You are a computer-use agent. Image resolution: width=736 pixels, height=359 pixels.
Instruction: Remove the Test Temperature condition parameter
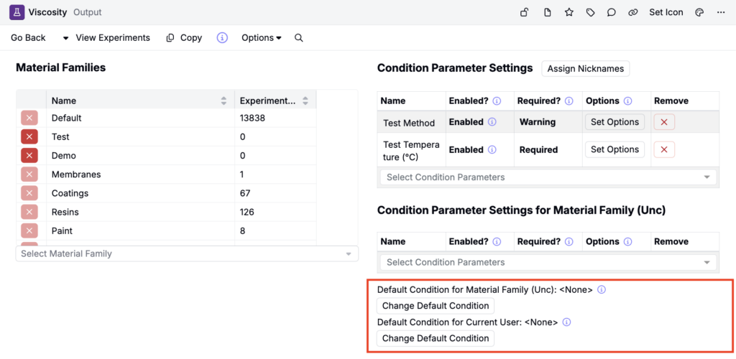[x=664, y=149]
